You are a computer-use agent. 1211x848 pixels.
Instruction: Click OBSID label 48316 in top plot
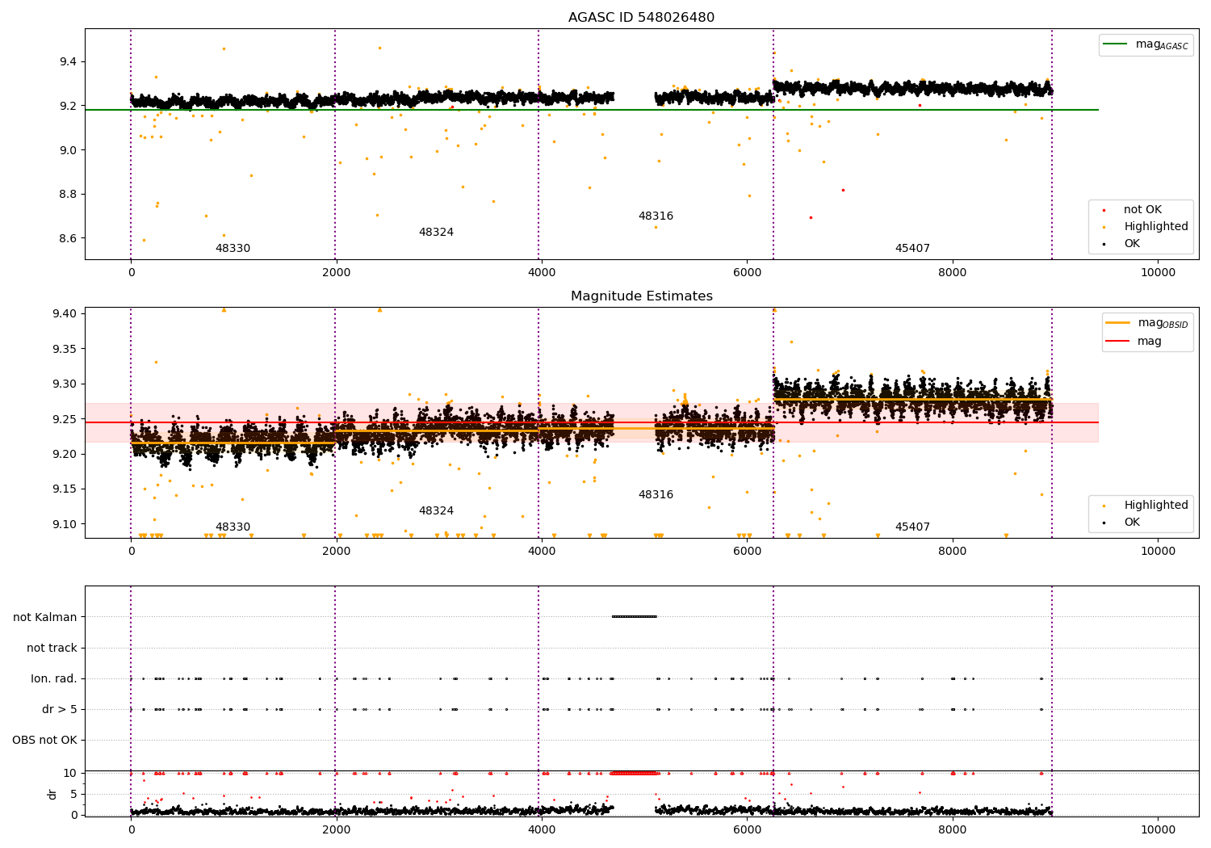[656, 216]
